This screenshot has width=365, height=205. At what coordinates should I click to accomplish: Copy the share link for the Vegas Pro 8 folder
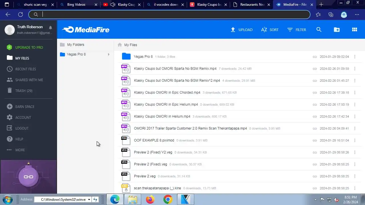click(315, 57)
